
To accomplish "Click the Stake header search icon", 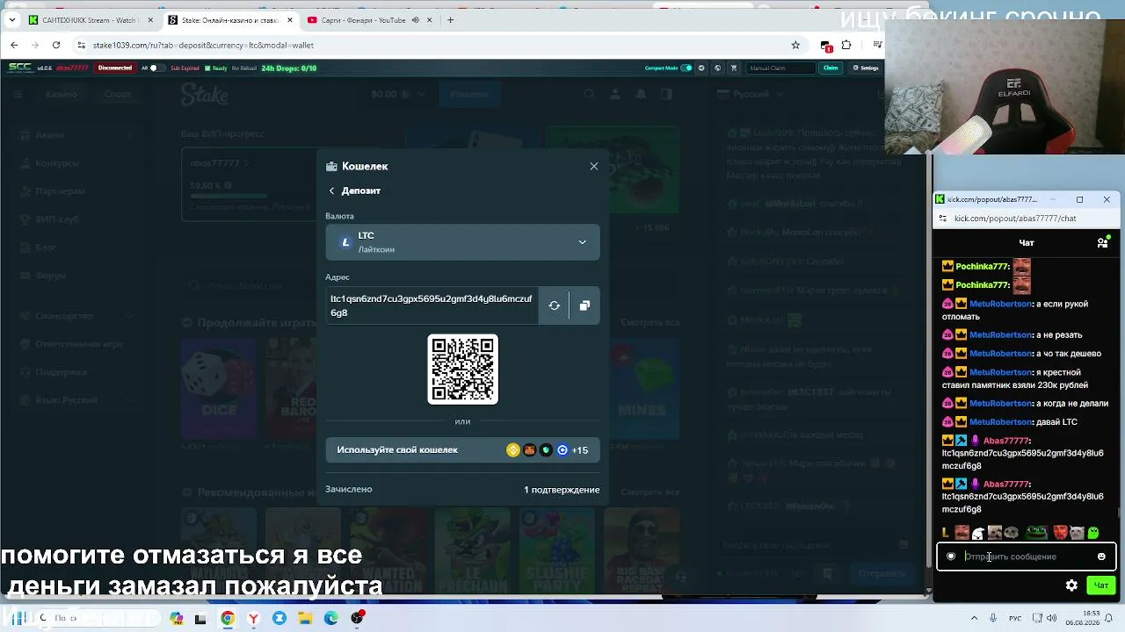I will [x=590, y=94].
